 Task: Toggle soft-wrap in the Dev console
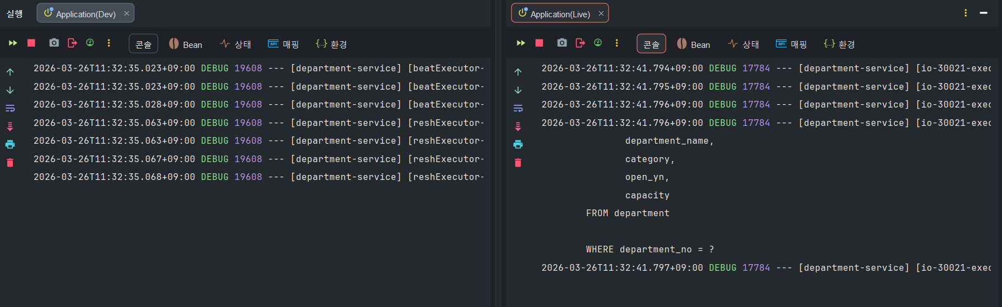(x=10, y=108)
